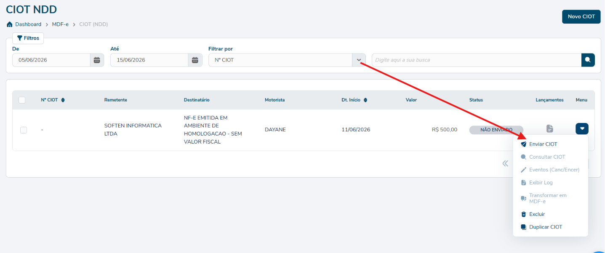Click the home icon in breadcrumb
The height and width of the screenshot is (253, 605).
[x=9, y=24]
